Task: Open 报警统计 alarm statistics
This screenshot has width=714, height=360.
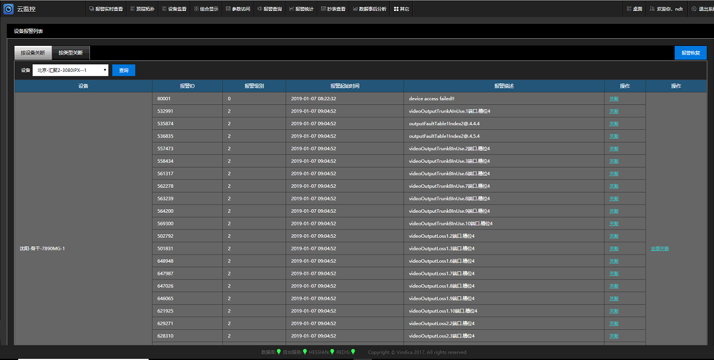Action: 301,9
